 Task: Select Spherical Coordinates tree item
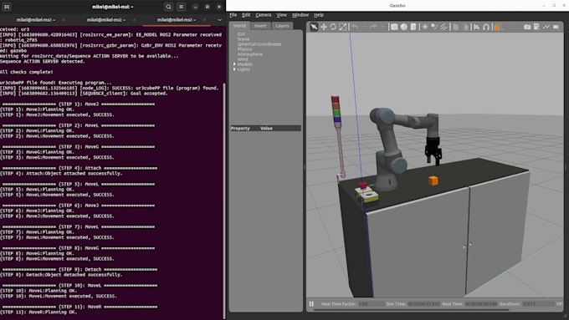tap(259, 44)
